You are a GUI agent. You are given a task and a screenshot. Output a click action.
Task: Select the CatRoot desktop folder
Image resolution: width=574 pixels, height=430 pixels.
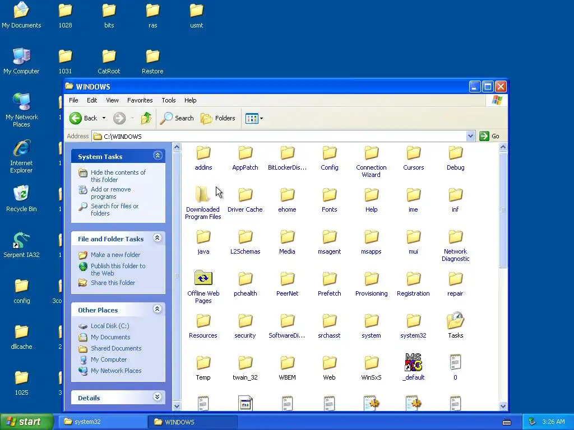pos(109,62)
